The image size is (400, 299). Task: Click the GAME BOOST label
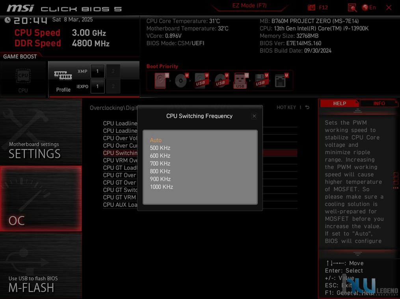[20, 57]
